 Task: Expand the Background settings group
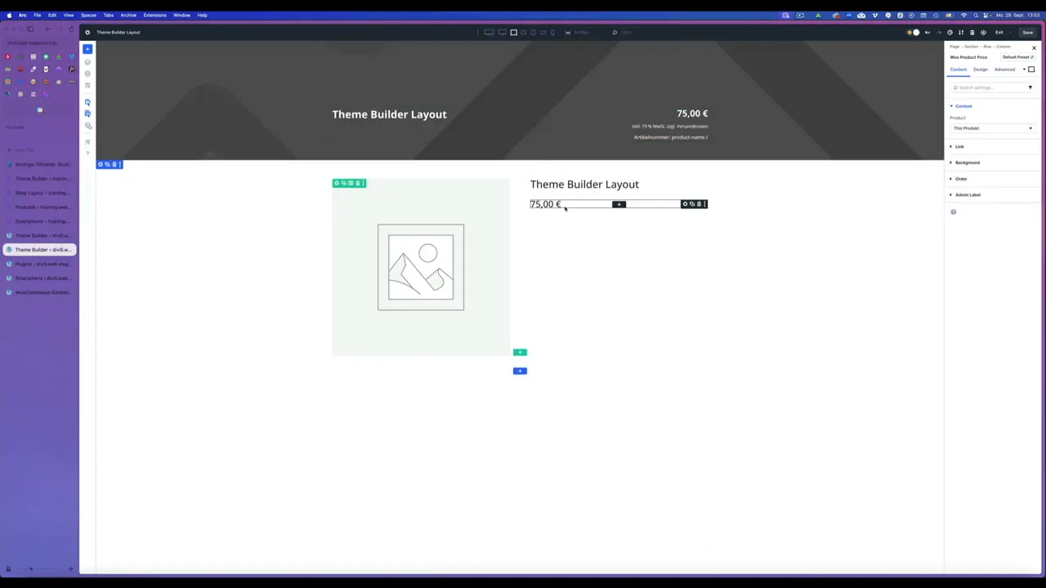(x=967, y=163)
